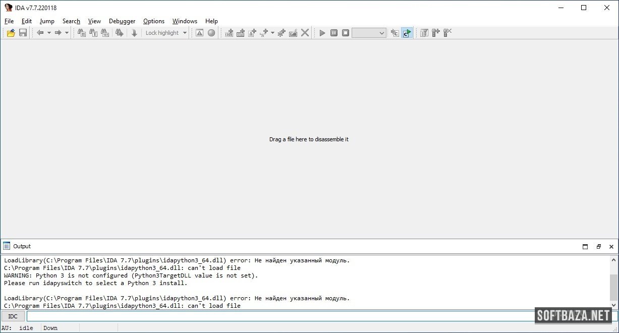Open the Edit menu
Screen dimensions: 619x333
[x=27, y=21]
